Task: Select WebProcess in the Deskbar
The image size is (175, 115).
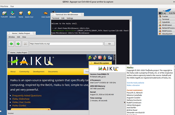Action: [x=166, y=31]
